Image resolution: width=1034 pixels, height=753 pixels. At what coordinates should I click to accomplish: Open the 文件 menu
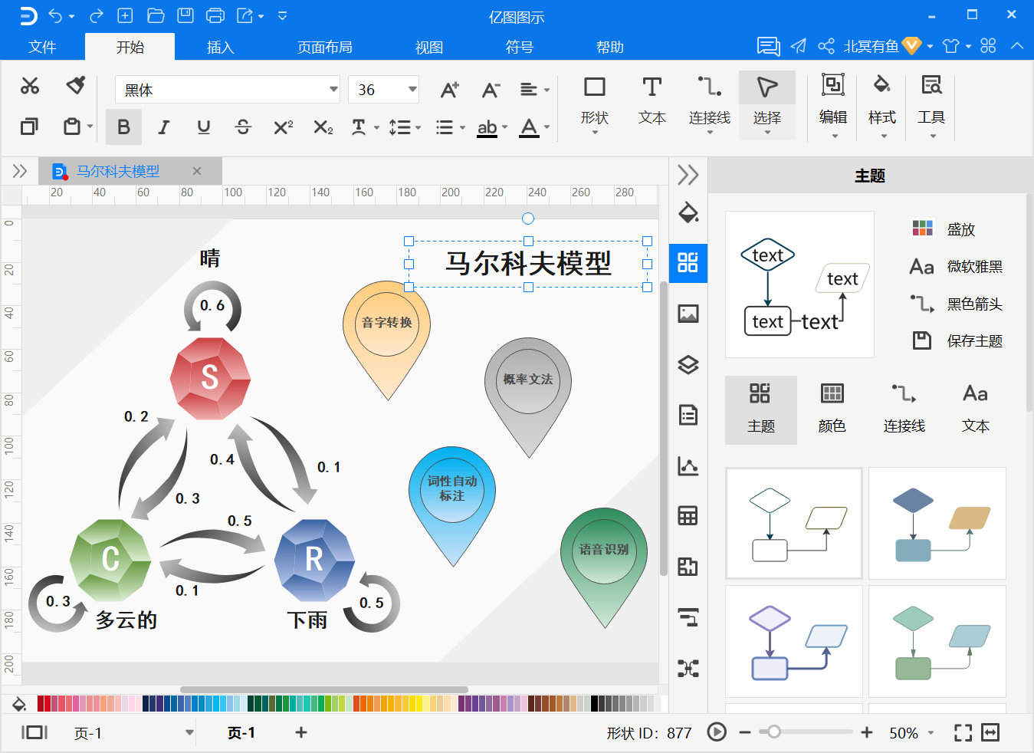(x=42, y=47)
